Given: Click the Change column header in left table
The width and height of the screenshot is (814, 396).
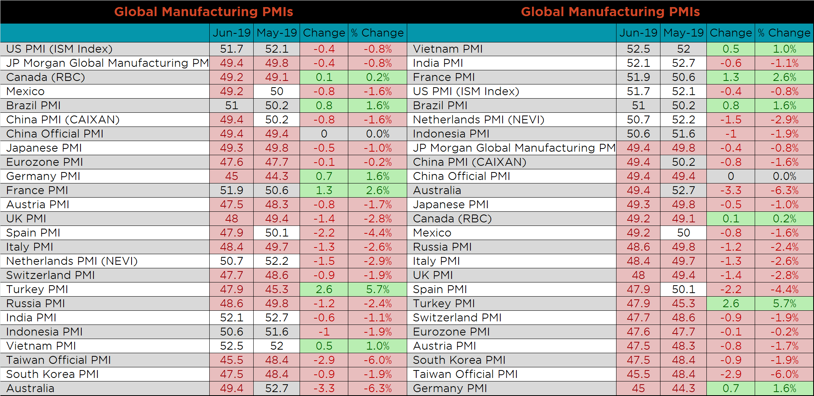Looking at the screenshot, I should coord(324,33).
